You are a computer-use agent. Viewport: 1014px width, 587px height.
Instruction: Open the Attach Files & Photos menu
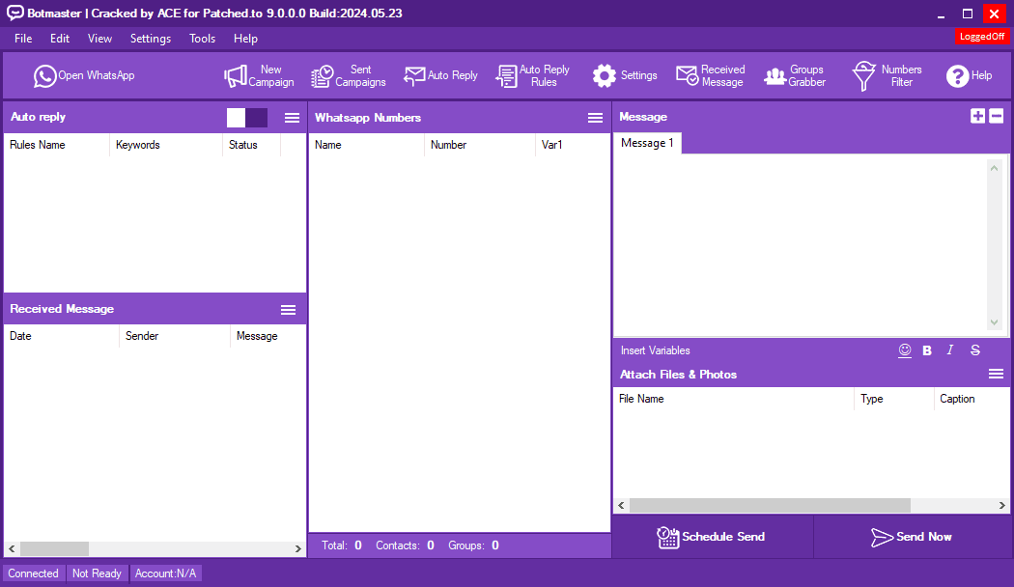(996, 374)
